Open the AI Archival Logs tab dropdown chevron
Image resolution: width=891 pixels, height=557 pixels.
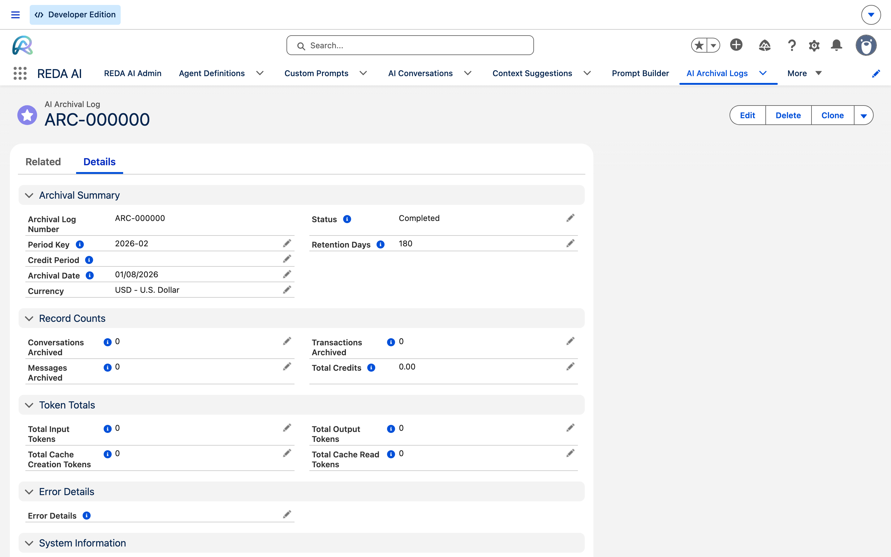click(763, 73)
